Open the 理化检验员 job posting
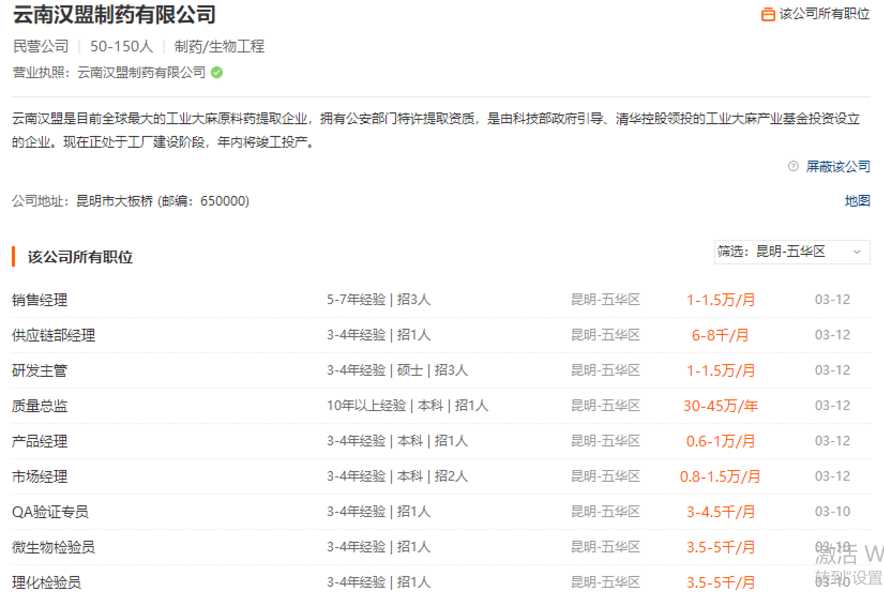This screenshot has height=599, width=884. [x=47, y=582]
